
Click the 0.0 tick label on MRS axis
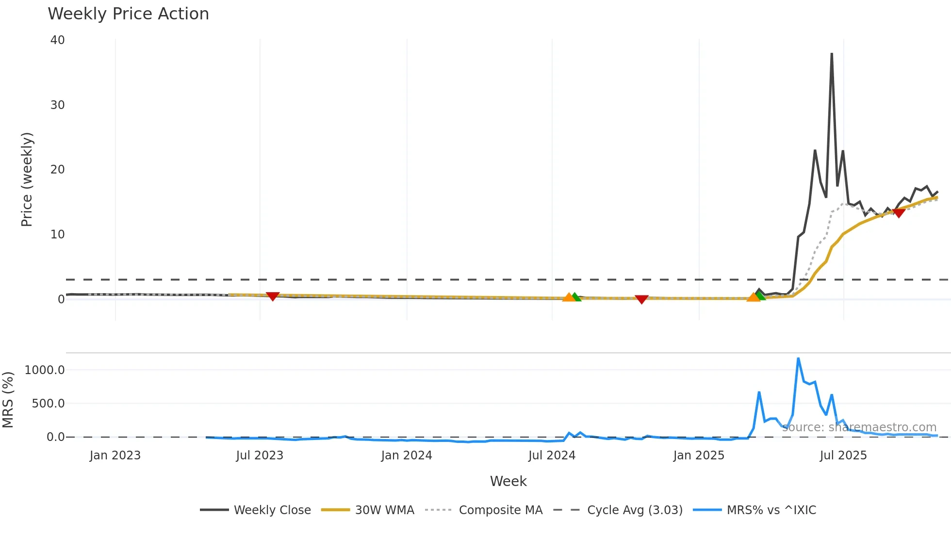55,437
